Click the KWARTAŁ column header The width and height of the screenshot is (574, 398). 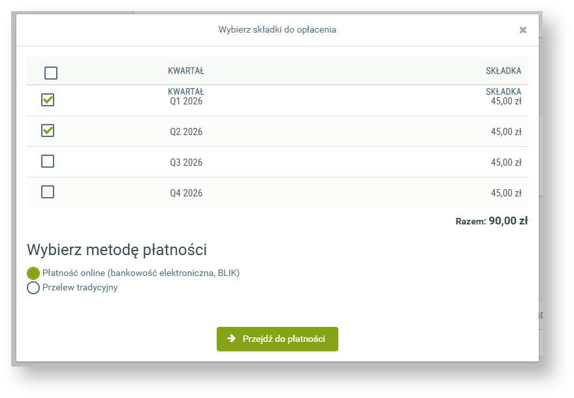[186, 71]
